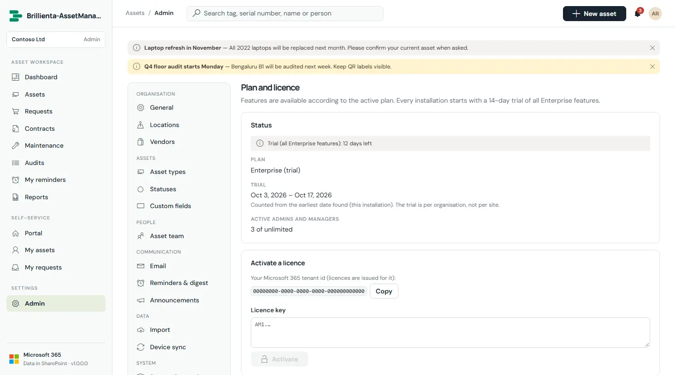Click the My reminders alarm icon
This screenshot has width=675, height=375.
[15, 180]
